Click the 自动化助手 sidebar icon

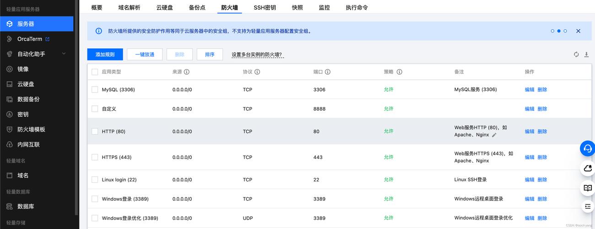tap(10, 54)
